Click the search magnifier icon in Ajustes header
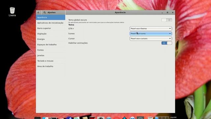The width and height of the screenshot is (211, 119). (45, 13)
